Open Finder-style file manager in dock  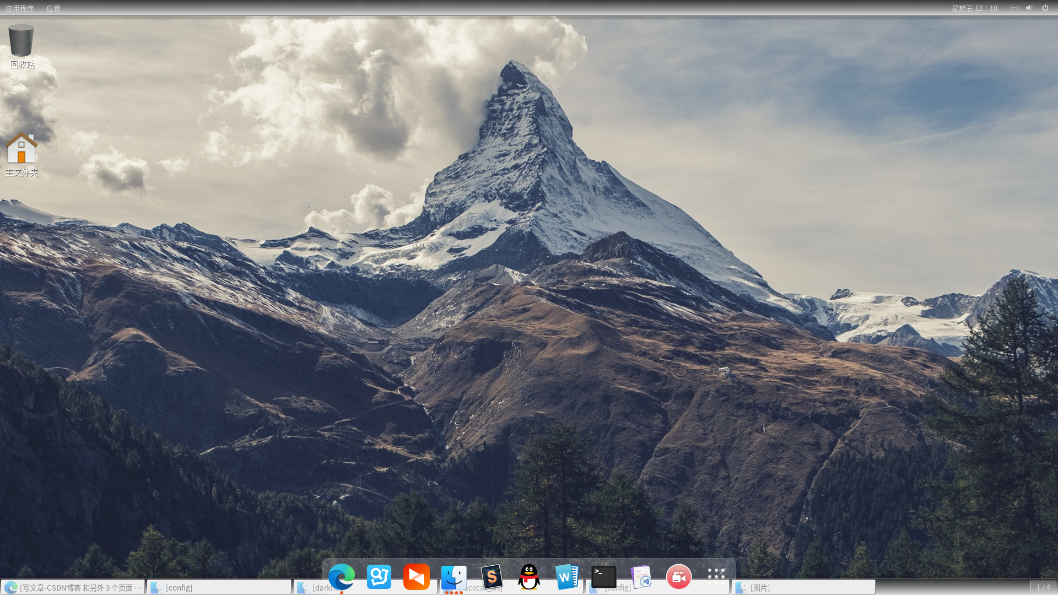(x=454, y=577)
